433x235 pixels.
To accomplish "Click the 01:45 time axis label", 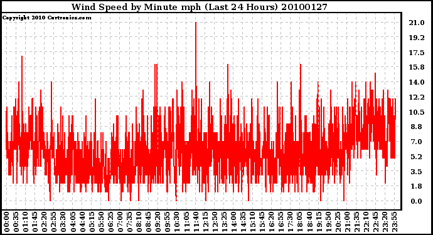I will click(35, 222).
